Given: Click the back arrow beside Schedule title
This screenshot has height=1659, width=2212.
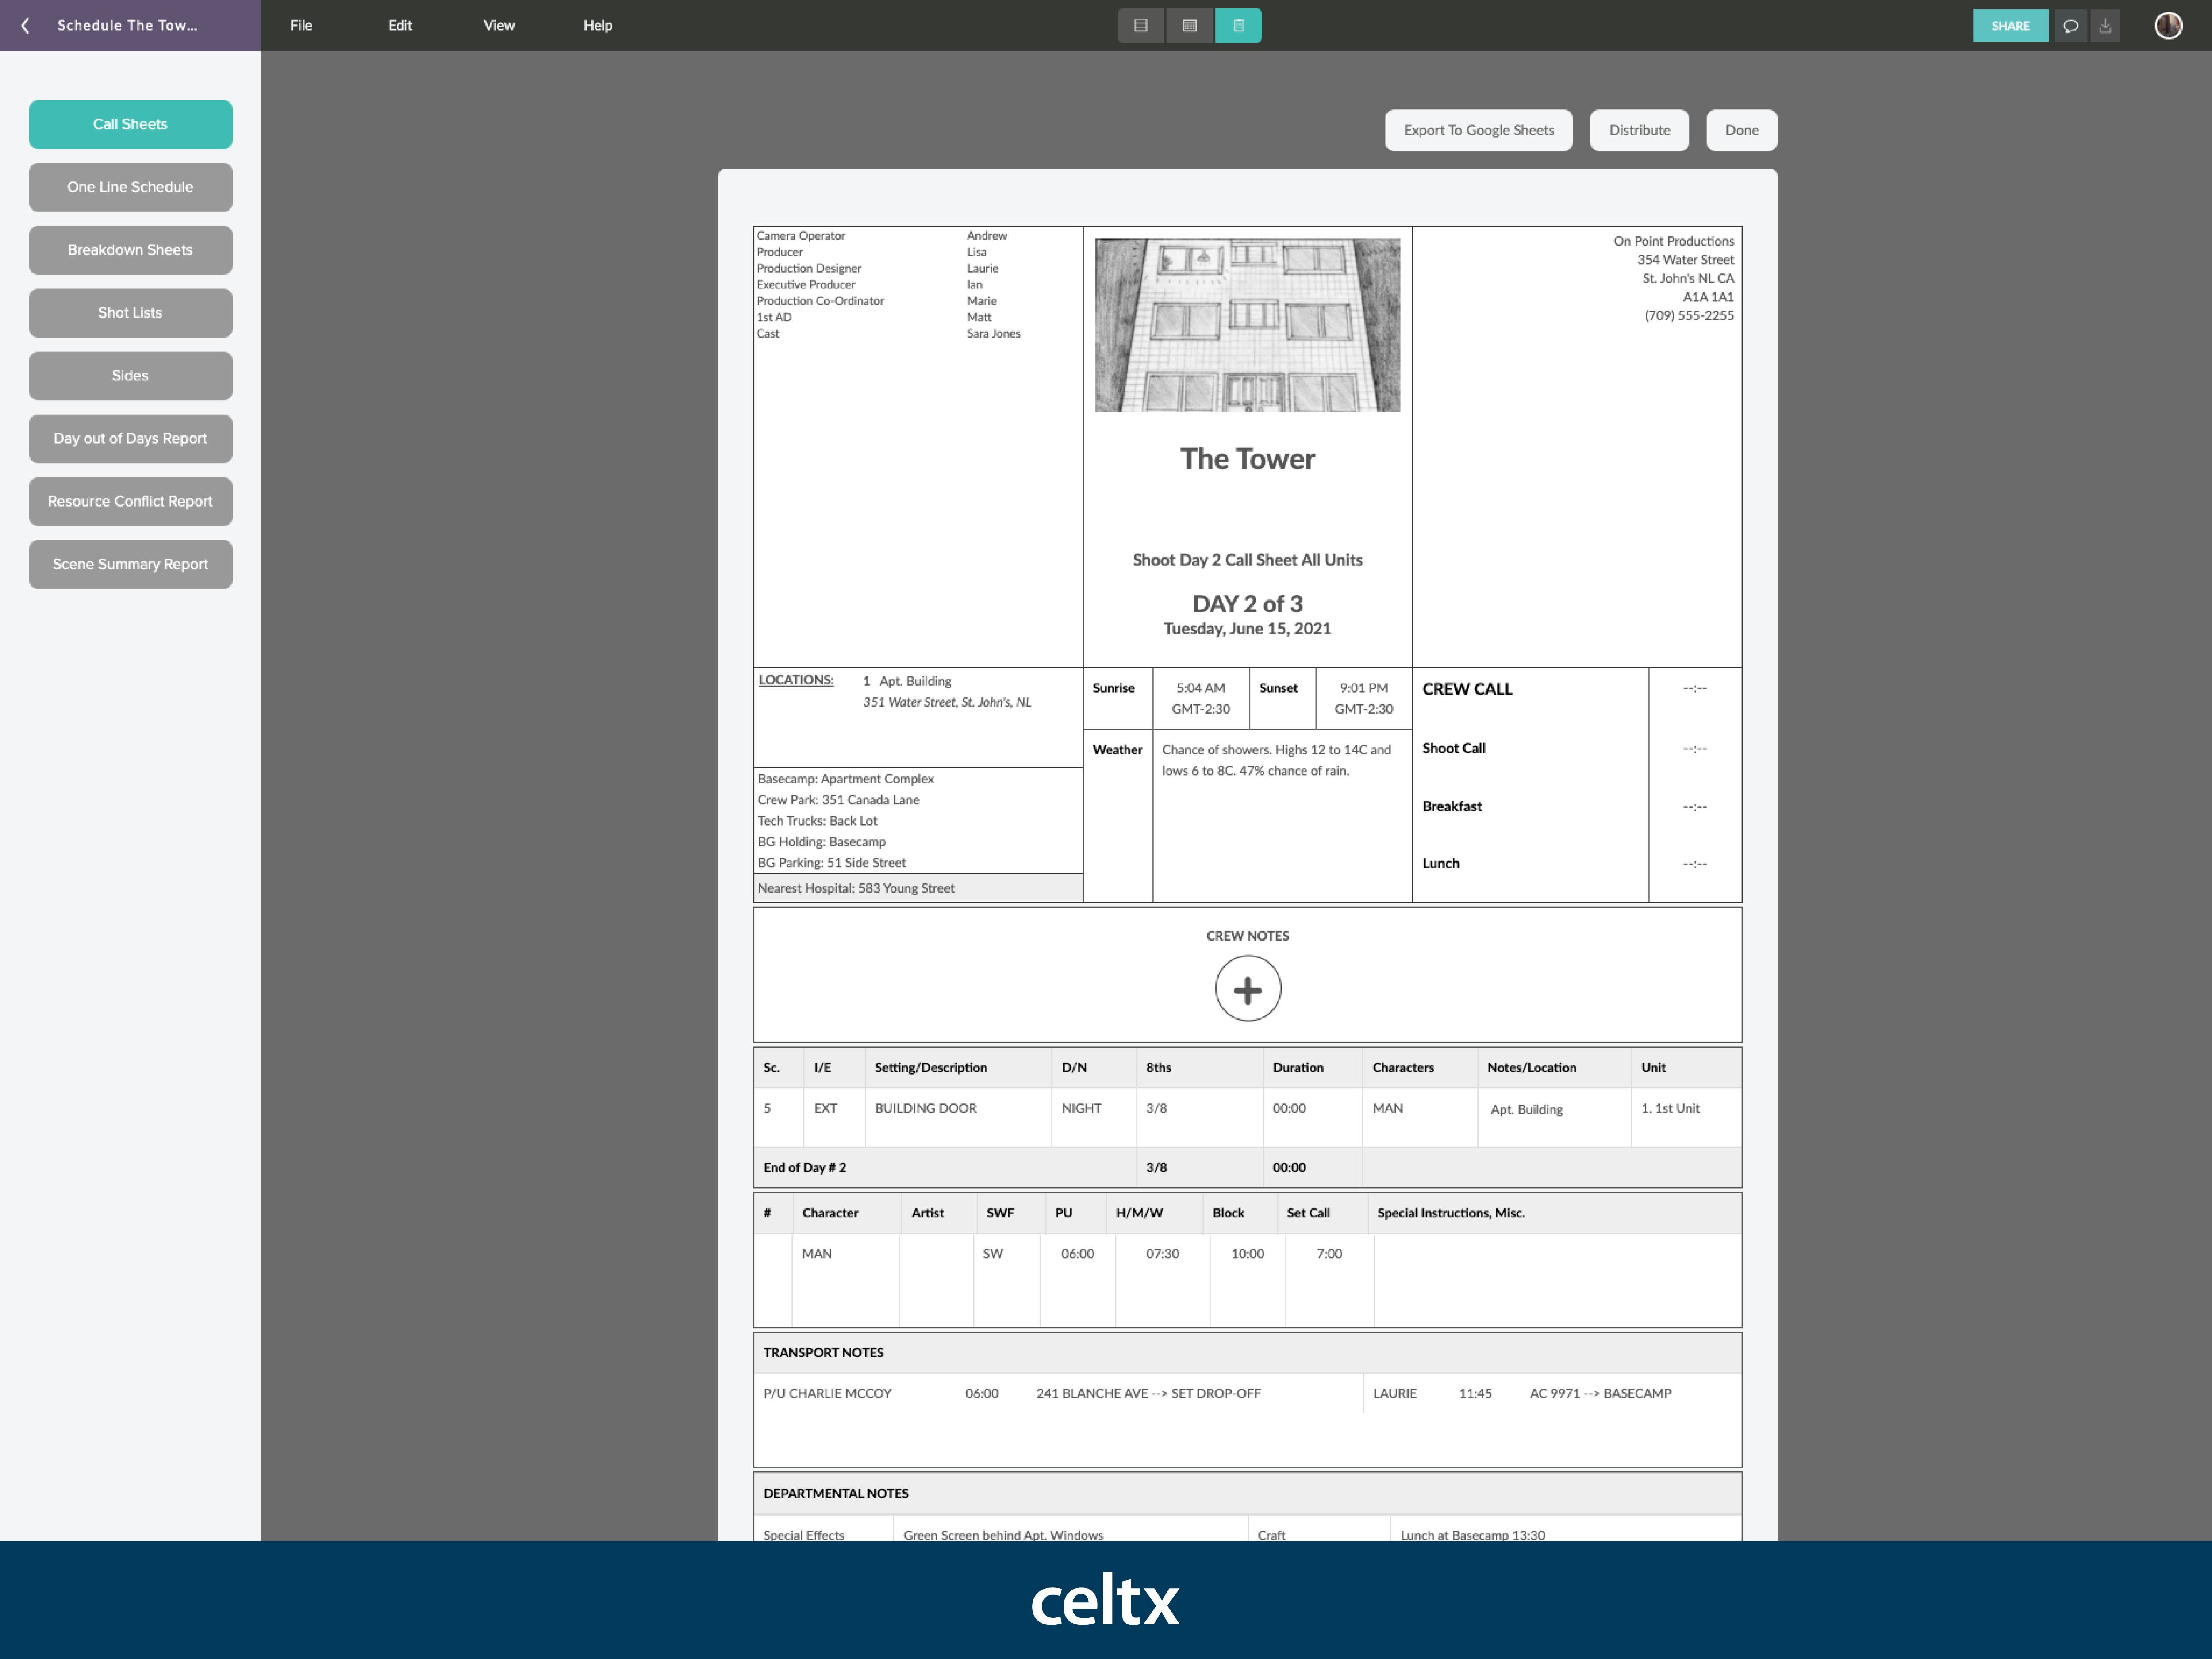Looking at the screenshot, I should 25,26.
